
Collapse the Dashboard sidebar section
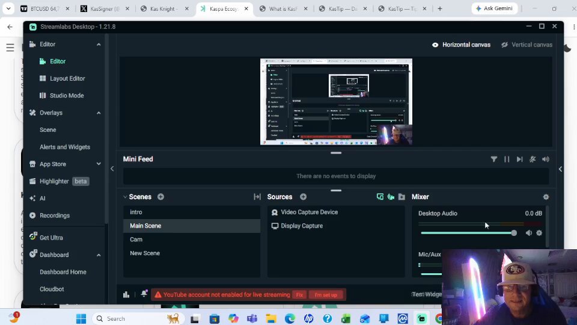[99, 255]
